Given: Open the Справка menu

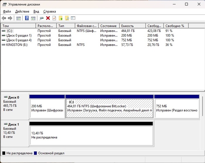Looking at the screenshot, I should coord(49,11).
